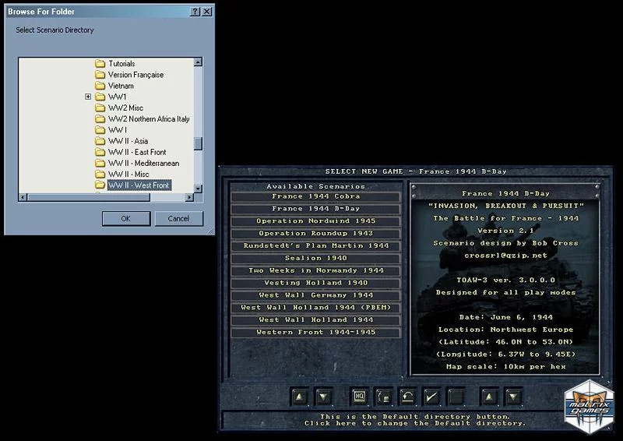This screenshot has height=441, width=623.
Task: Expand the WW1 folder with plus box
Action: [88, 97]
